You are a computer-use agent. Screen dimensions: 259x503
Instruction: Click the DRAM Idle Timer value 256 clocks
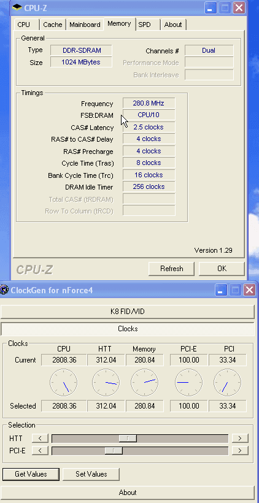(x=149, y=186)
